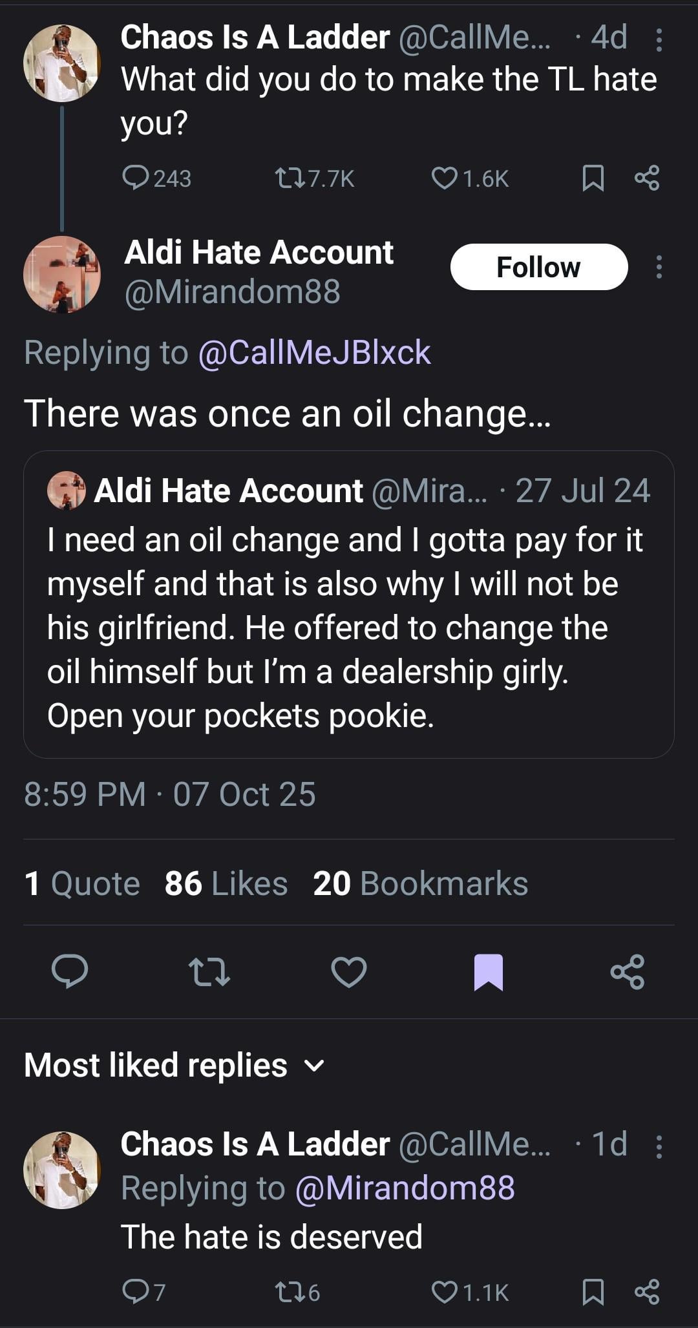
Task: Reply to the main Aldi Hate Account tweet
Action: tap(70, 971)
